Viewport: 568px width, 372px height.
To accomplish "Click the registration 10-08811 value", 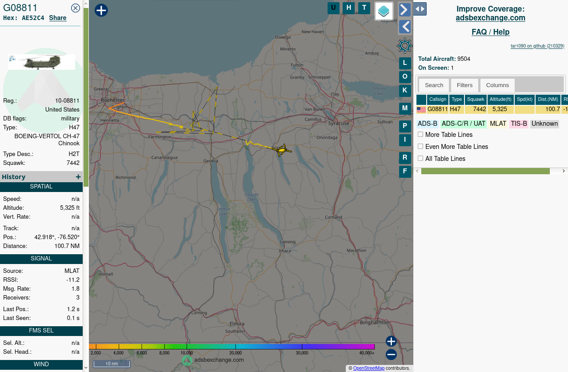I will [68, 101].
